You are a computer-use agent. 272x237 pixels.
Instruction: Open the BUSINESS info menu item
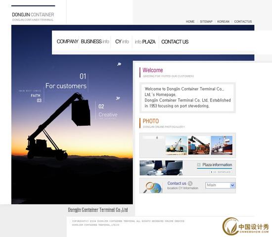pos(95,42)
